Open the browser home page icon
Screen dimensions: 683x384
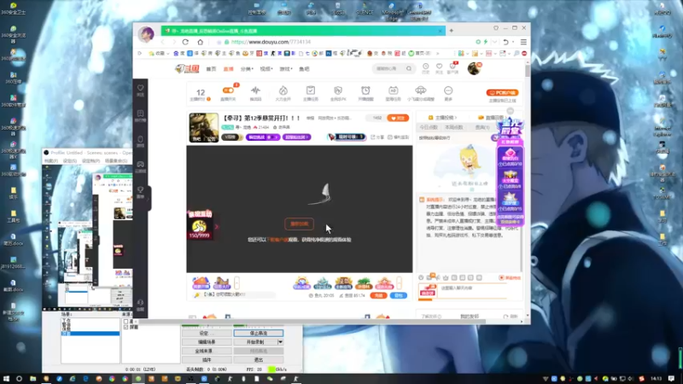click(x=201, y=42)
